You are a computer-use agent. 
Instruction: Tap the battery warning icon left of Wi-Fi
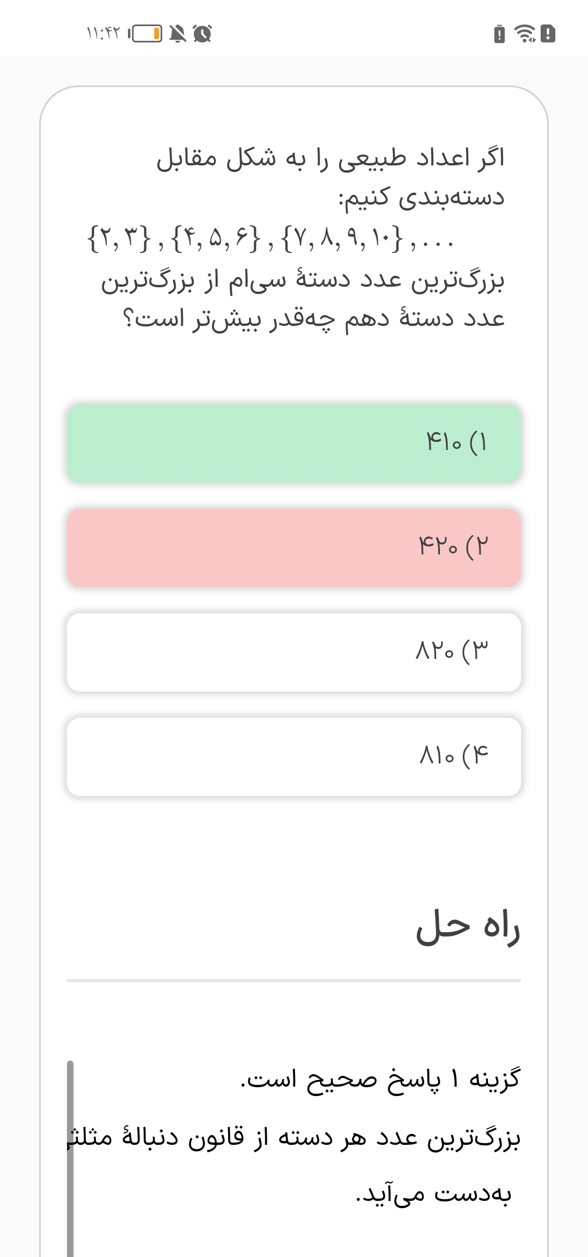[499, 34]
